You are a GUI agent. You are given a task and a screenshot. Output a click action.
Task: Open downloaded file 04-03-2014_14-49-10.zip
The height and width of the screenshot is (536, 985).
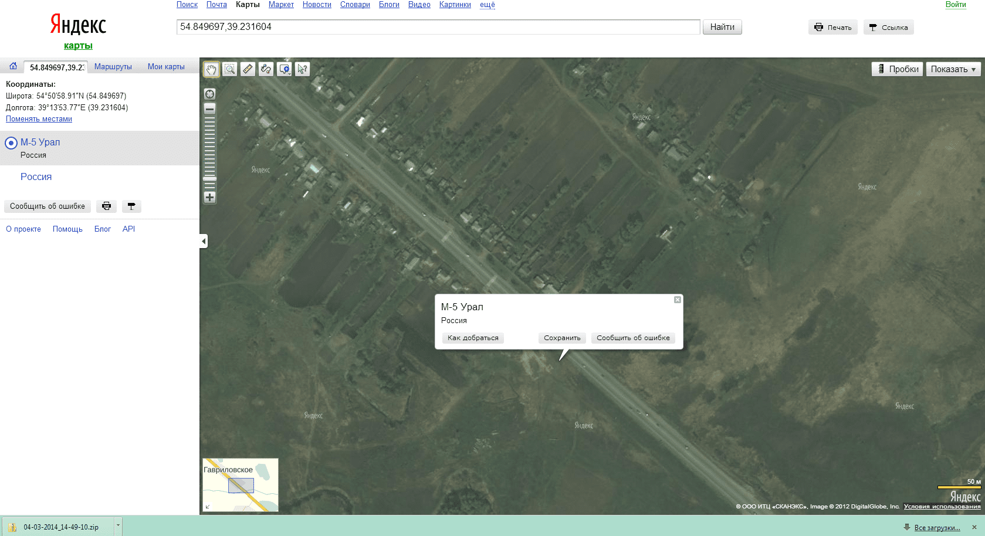(x=59, y=527)
